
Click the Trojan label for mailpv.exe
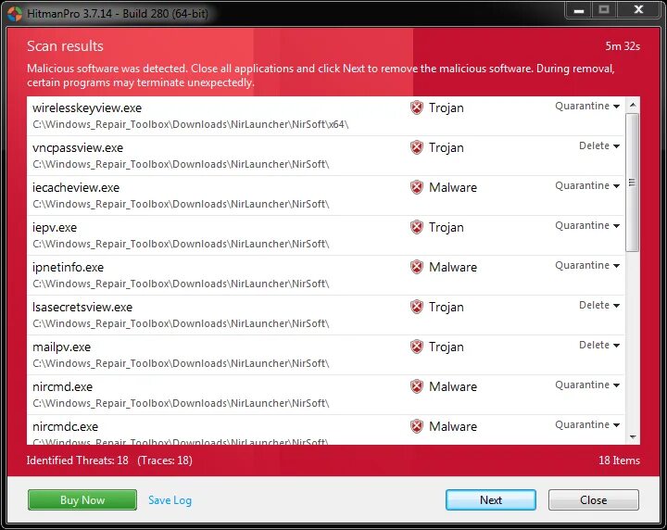447,347
